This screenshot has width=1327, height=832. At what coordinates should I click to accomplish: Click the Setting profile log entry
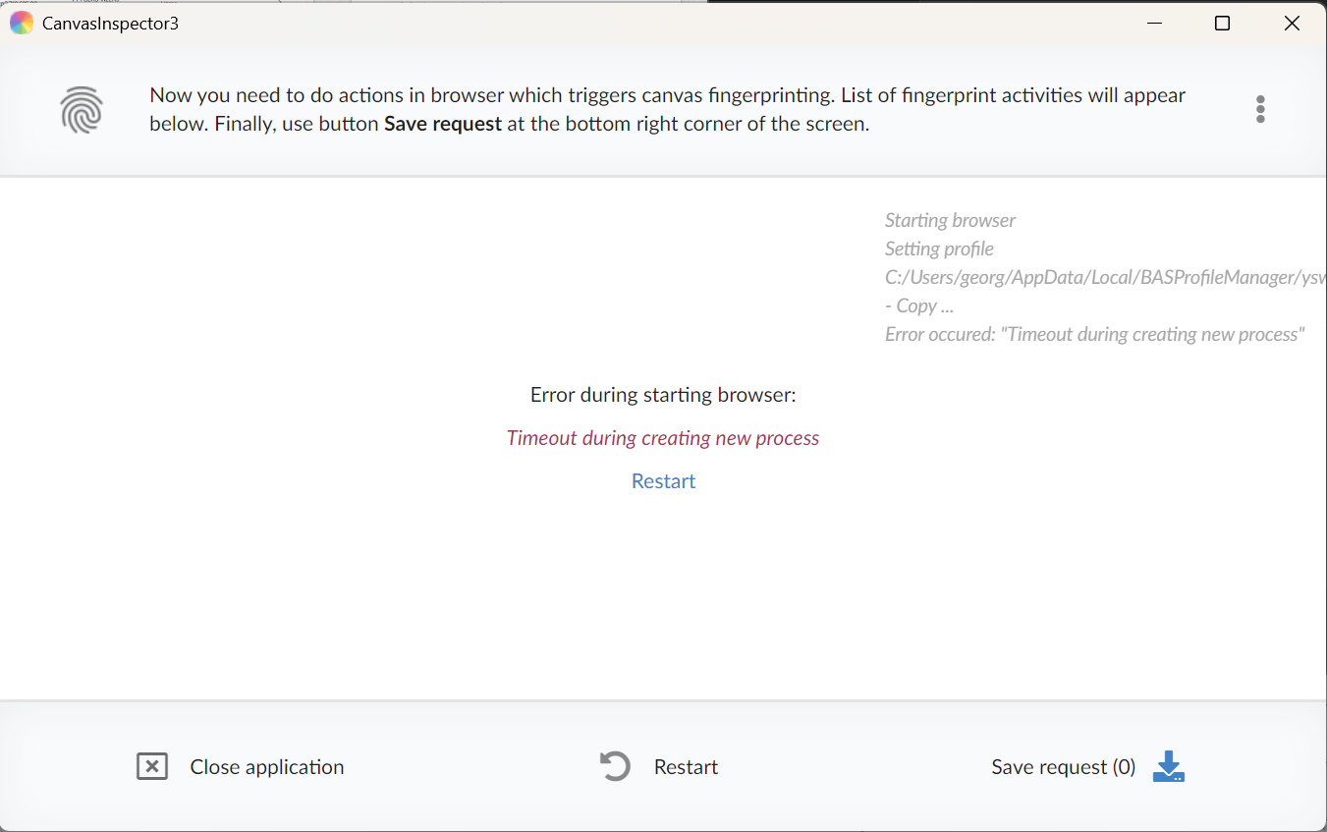point(939,249)
